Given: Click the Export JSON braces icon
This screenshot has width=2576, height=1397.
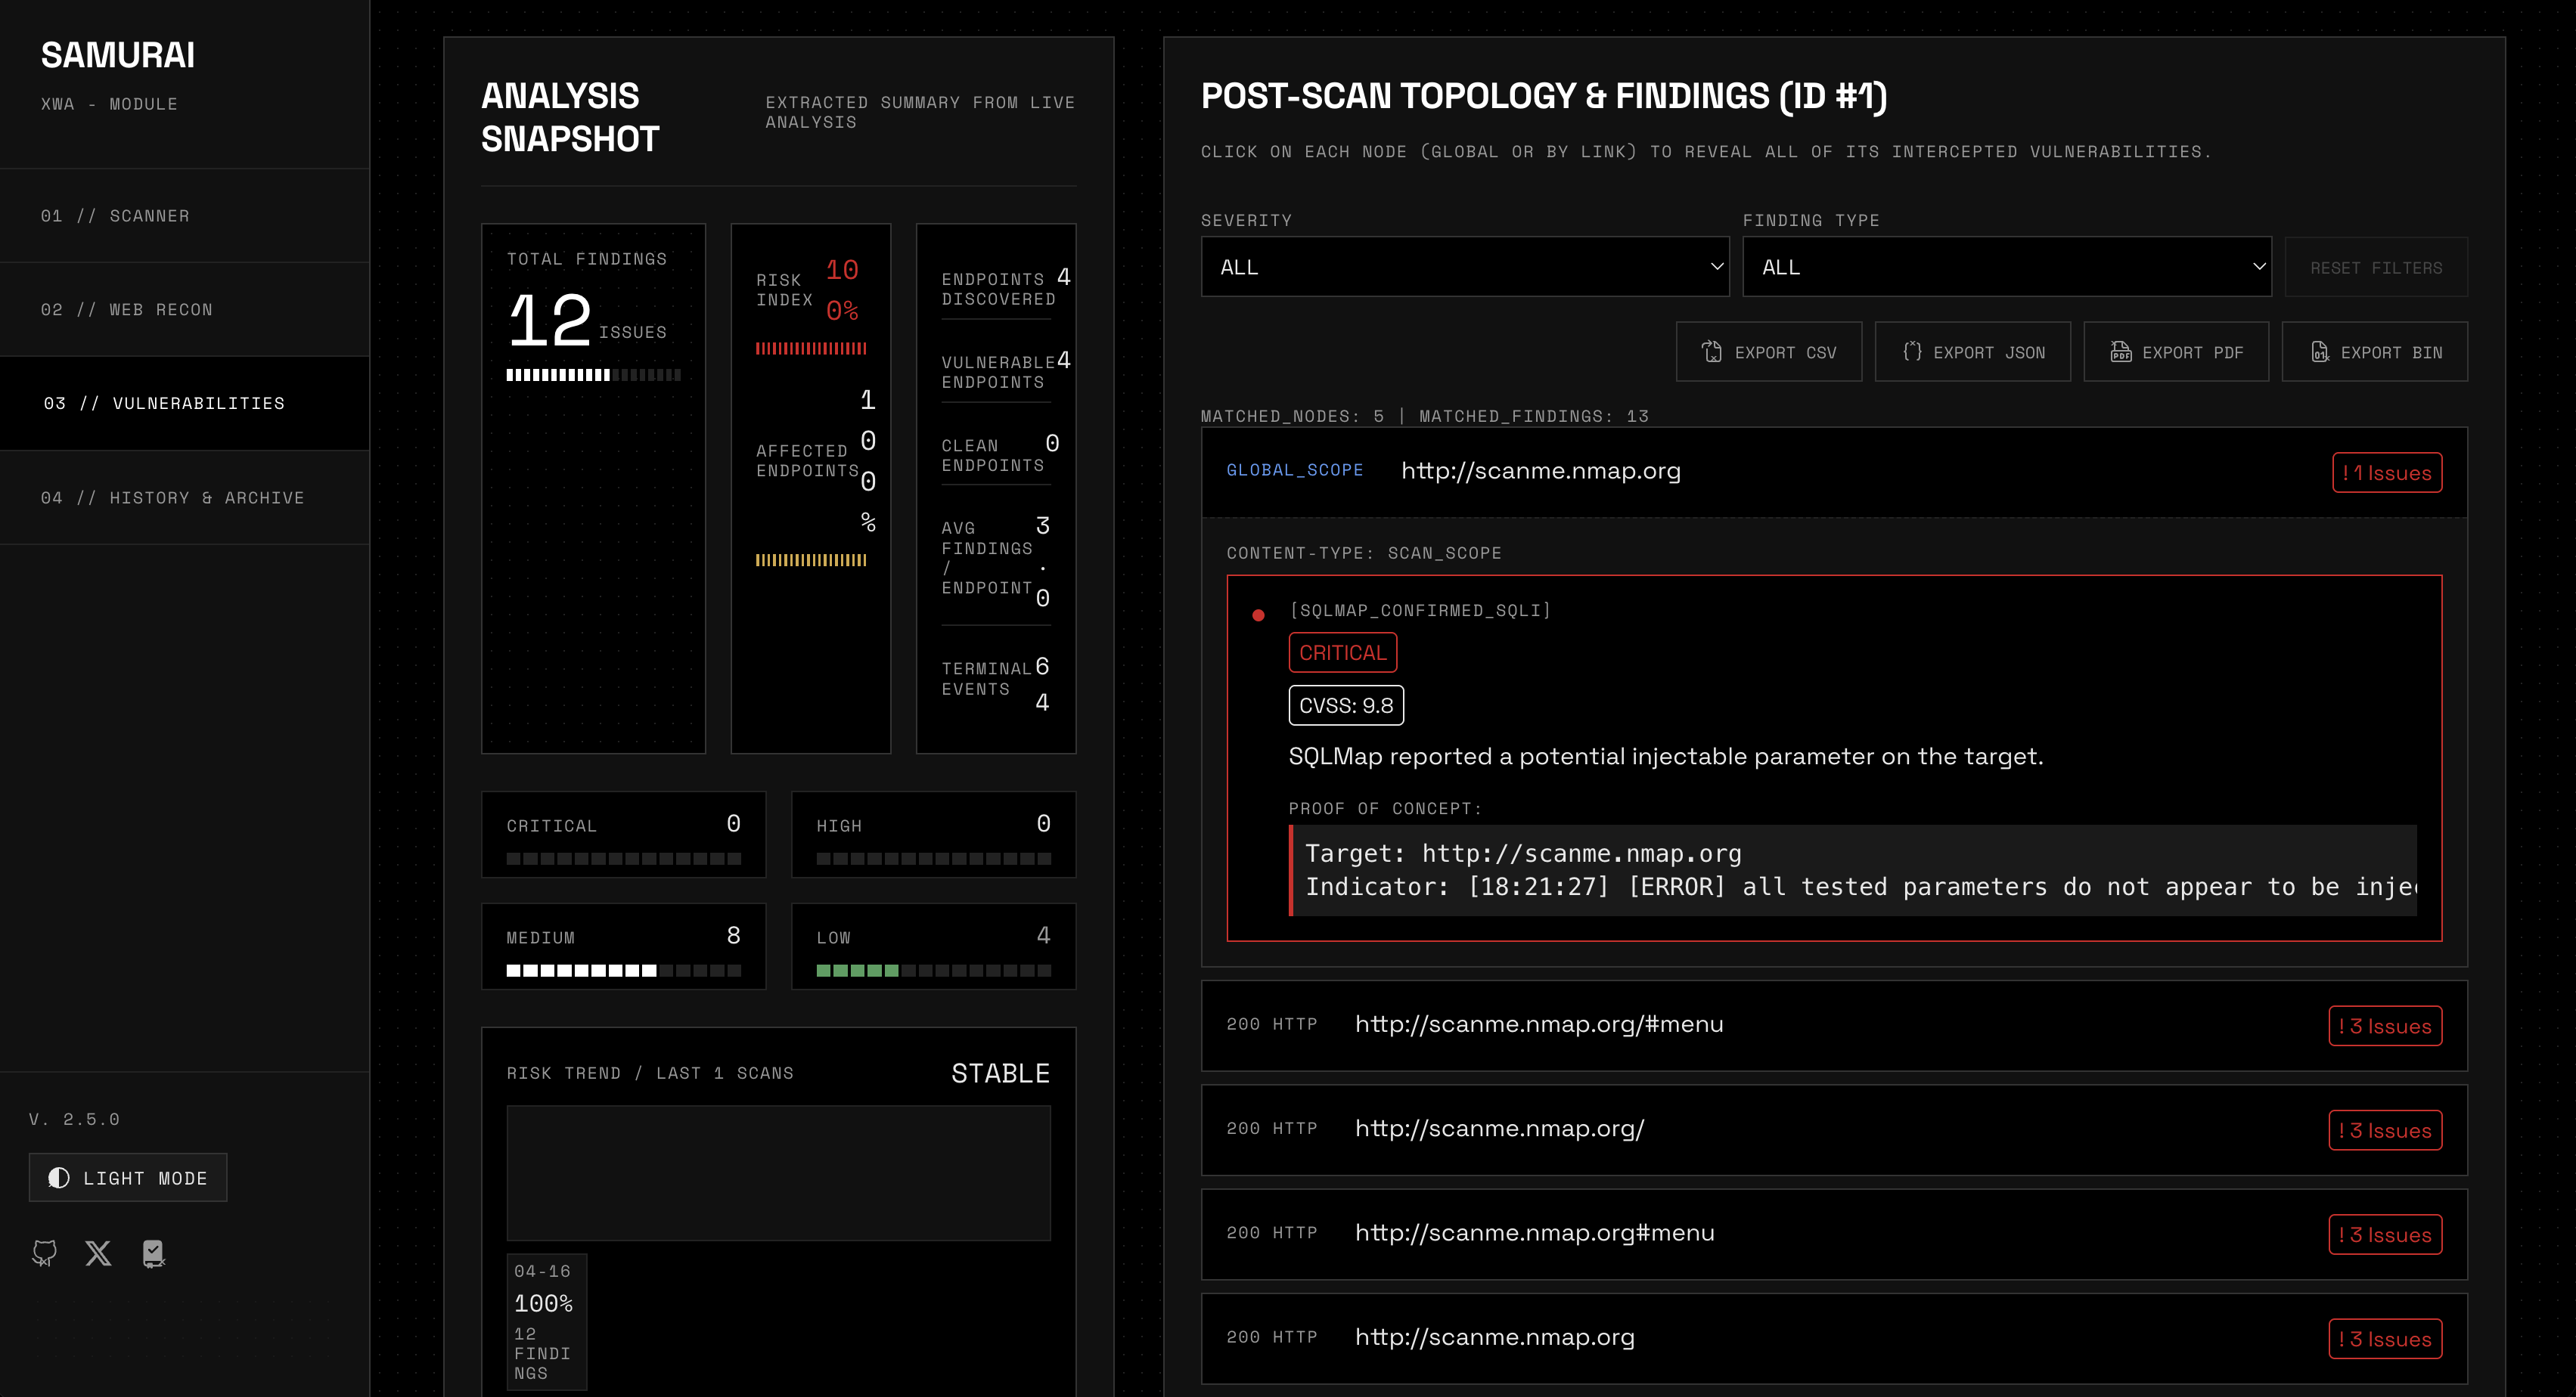Looking at the screenshot, I should (x=1912, y=352).
